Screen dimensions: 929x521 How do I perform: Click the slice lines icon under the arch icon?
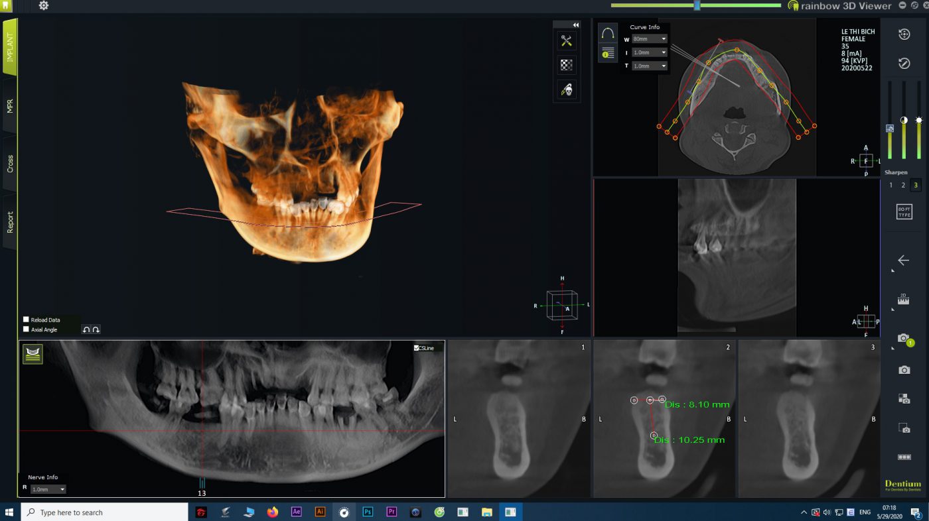tap(608, 53)
